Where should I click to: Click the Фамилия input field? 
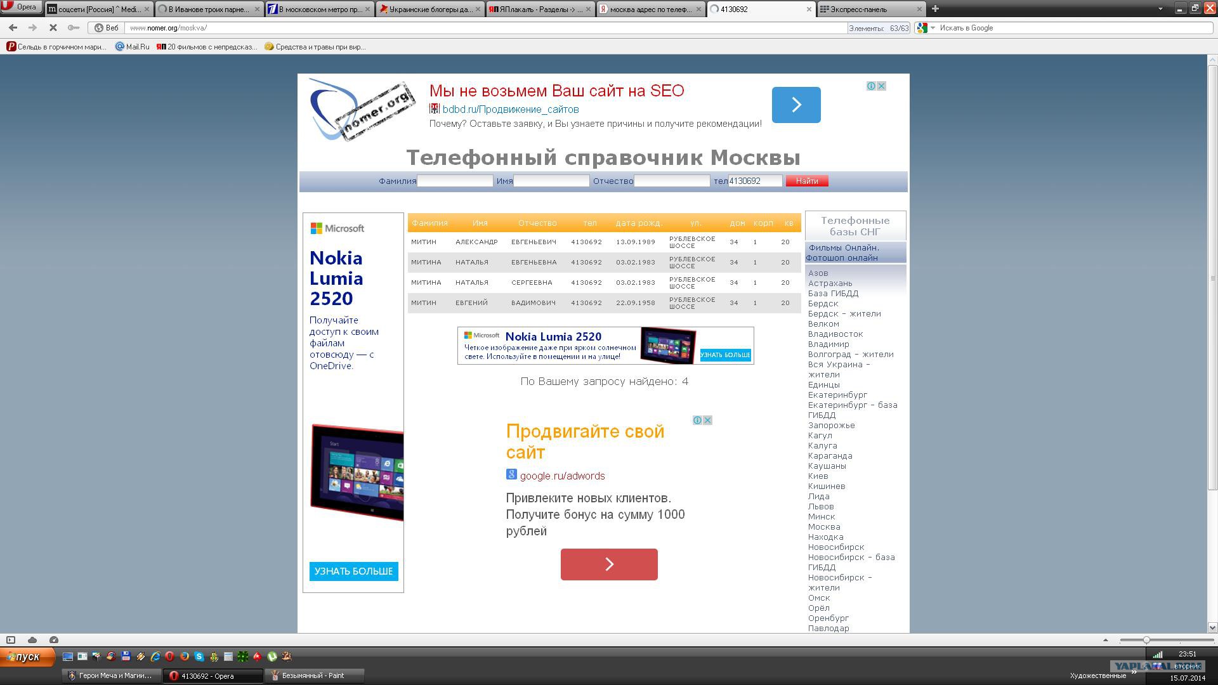(455, 181)
